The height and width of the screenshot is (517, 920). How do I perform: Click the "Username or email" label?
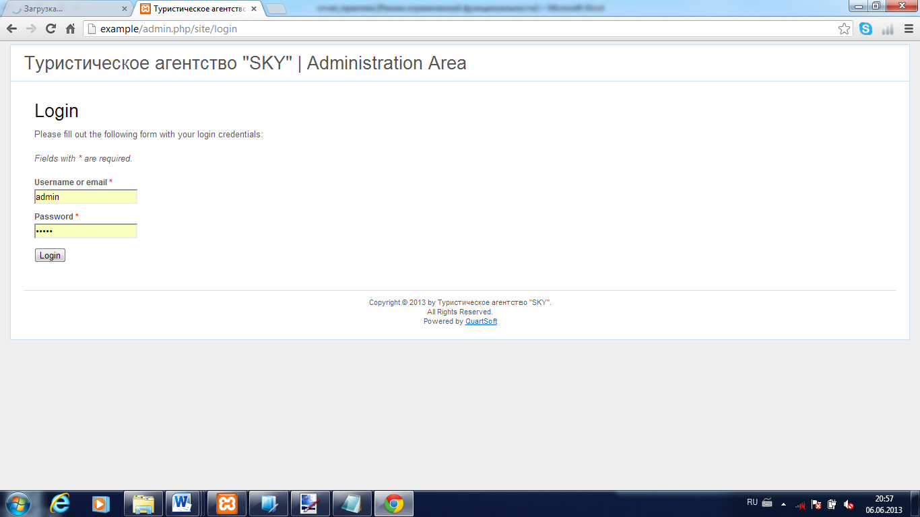point(71,182)
